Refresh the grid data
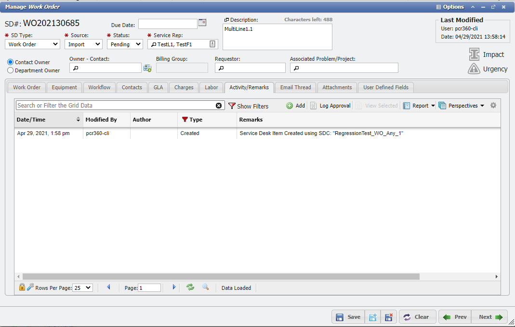The image size is (515, 327). 190,287
